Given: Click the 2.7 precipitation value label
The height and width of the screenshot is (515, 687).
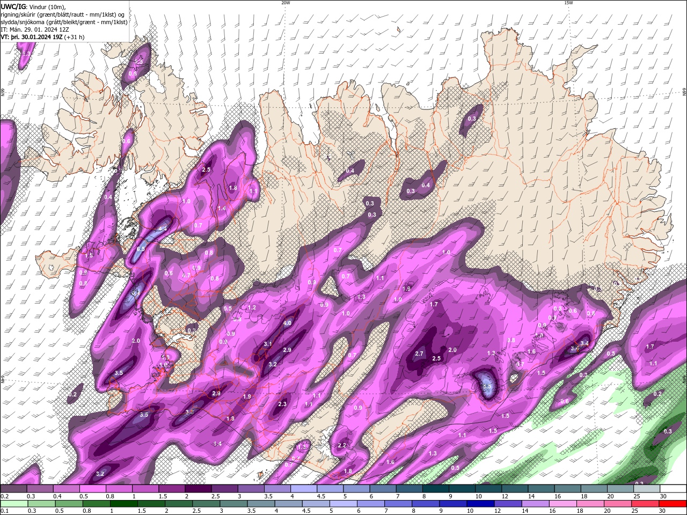Looking at the screenshot, I should [420, 354].
